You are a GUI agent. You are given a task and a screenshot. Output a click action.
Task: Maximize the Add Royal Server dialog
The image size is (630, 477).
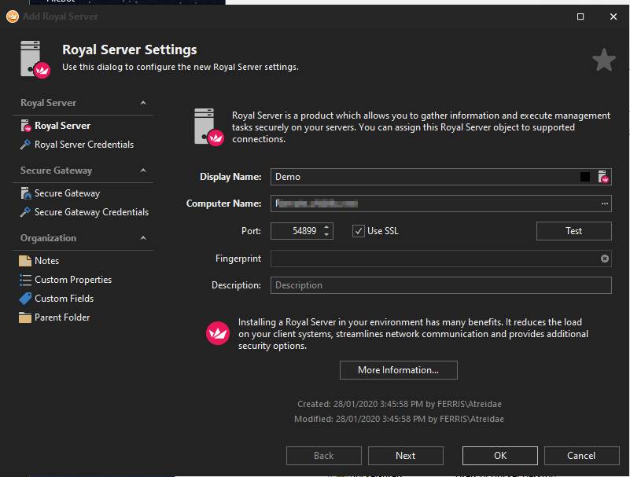click(x=580, y=17)
